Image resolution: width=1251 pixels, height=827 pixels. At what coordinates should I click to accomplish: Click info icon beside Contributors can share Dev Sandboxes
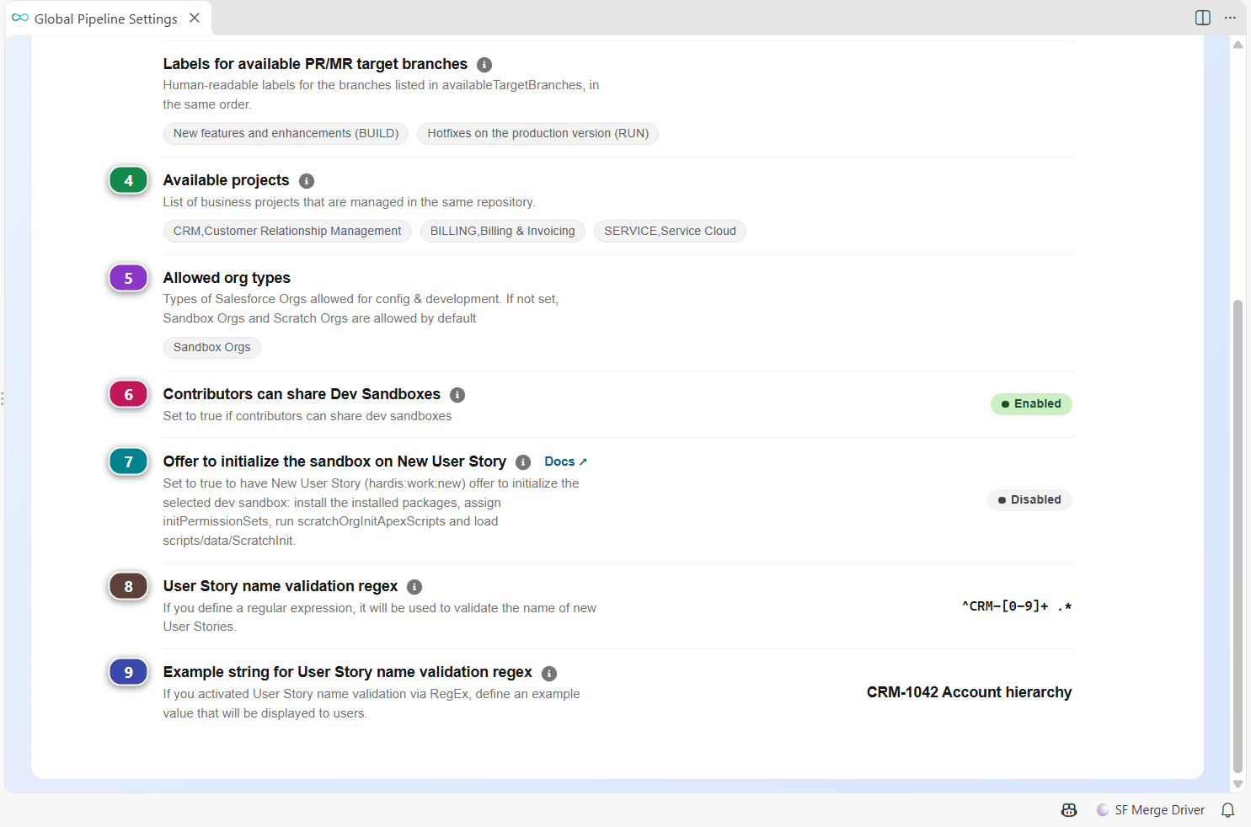[457, 395]
